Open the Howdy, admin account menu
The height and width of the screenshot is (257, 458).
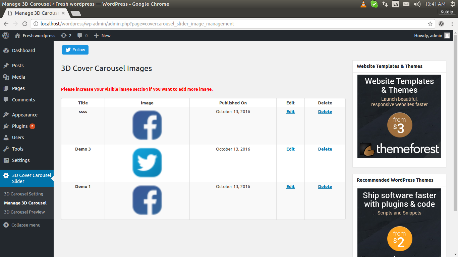tap(432, 35)
